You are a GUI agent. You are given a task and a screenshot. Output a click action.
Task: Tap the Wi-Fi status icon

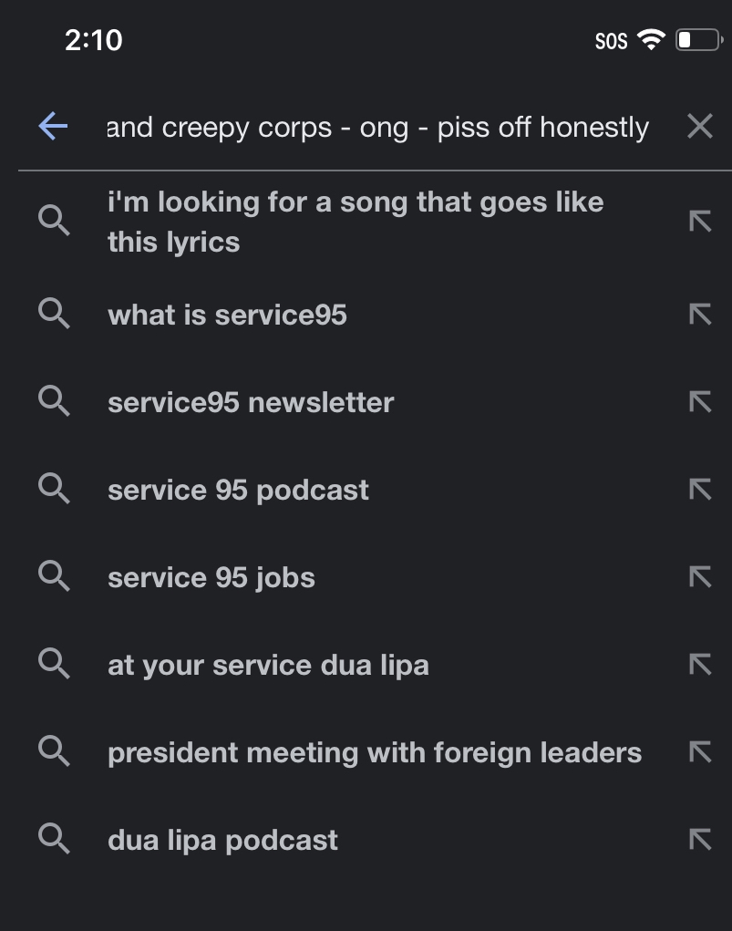click(x=651, y=40)
